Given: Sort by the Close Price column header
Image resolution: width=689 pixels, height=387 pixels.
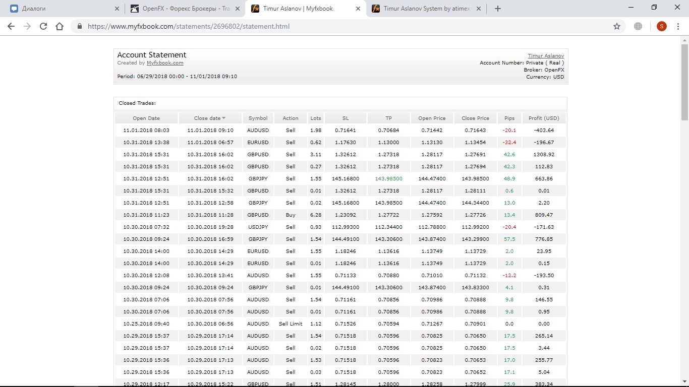Looking at the screenshot, I should tap(475, 118).
